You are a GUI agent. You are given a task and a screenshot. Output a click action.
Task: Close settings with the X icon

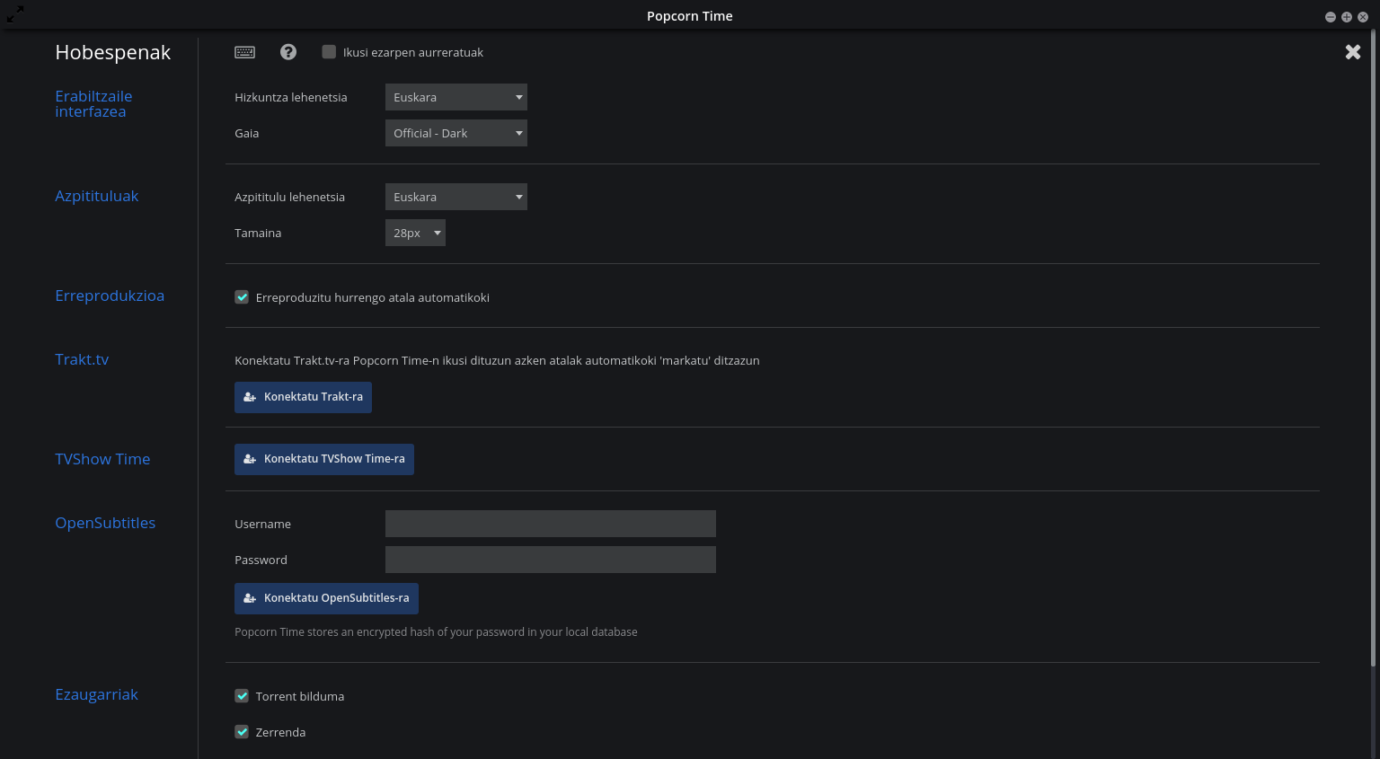coord(1352,52)
